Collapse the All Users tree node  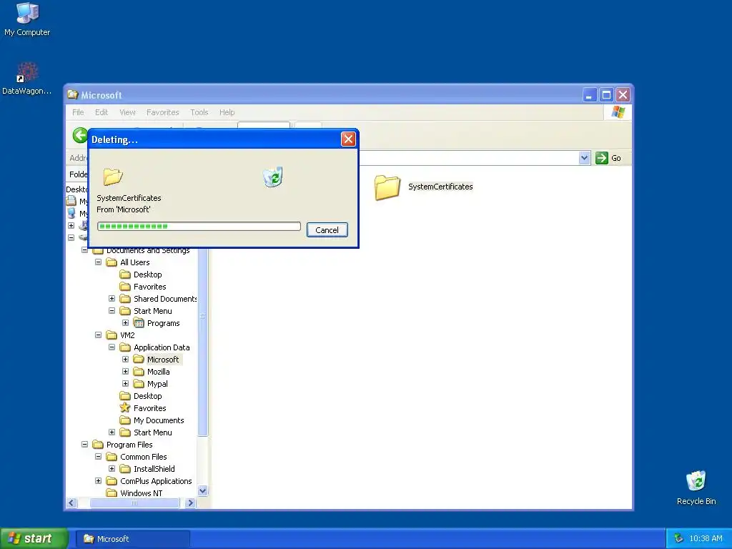click(x=98, y=262)
